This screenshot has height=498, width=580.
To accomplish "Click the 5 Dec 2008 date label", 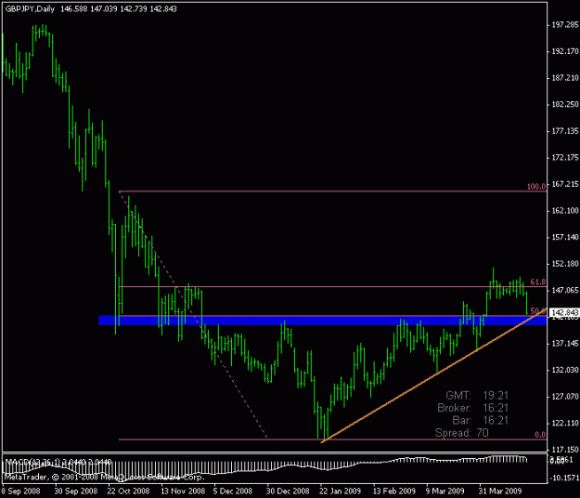I will pyautogui.click(x=233, y=491).
